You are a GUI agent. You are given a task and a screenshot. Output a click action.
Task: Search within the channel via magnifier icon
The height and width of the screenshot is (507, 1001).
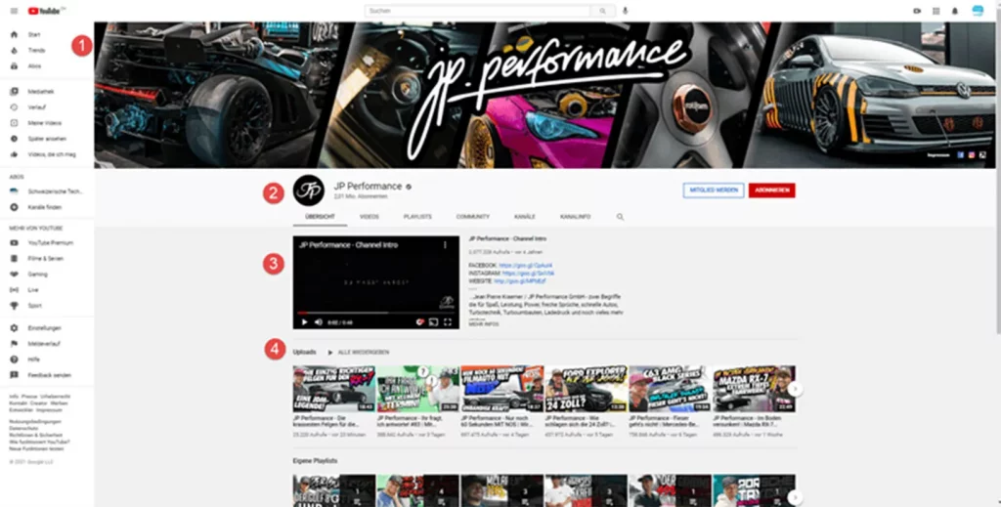620,217
